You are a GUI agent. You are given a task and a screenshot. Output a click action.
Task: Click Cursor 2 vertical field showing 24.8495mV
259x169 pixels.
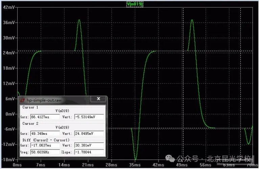click(89, 134)
